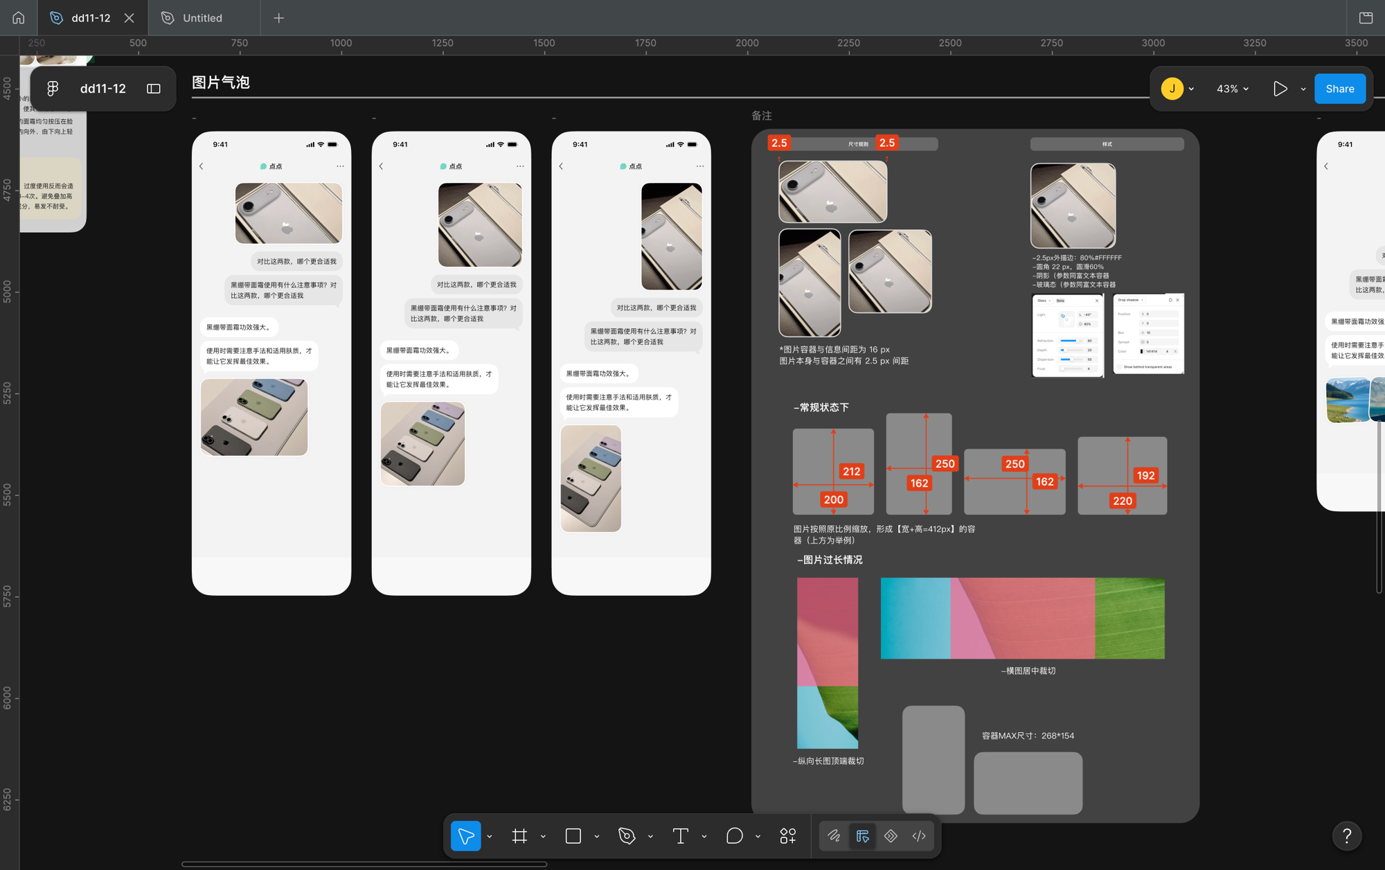This screenshot has height=870, width=1385.
Task: Select the Text tool
Action: click(x=681, y=836)
